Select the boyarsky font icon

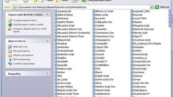(94, 18)
